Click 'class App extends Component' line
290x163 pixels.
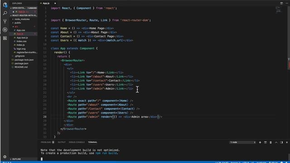tap(74, 48)
